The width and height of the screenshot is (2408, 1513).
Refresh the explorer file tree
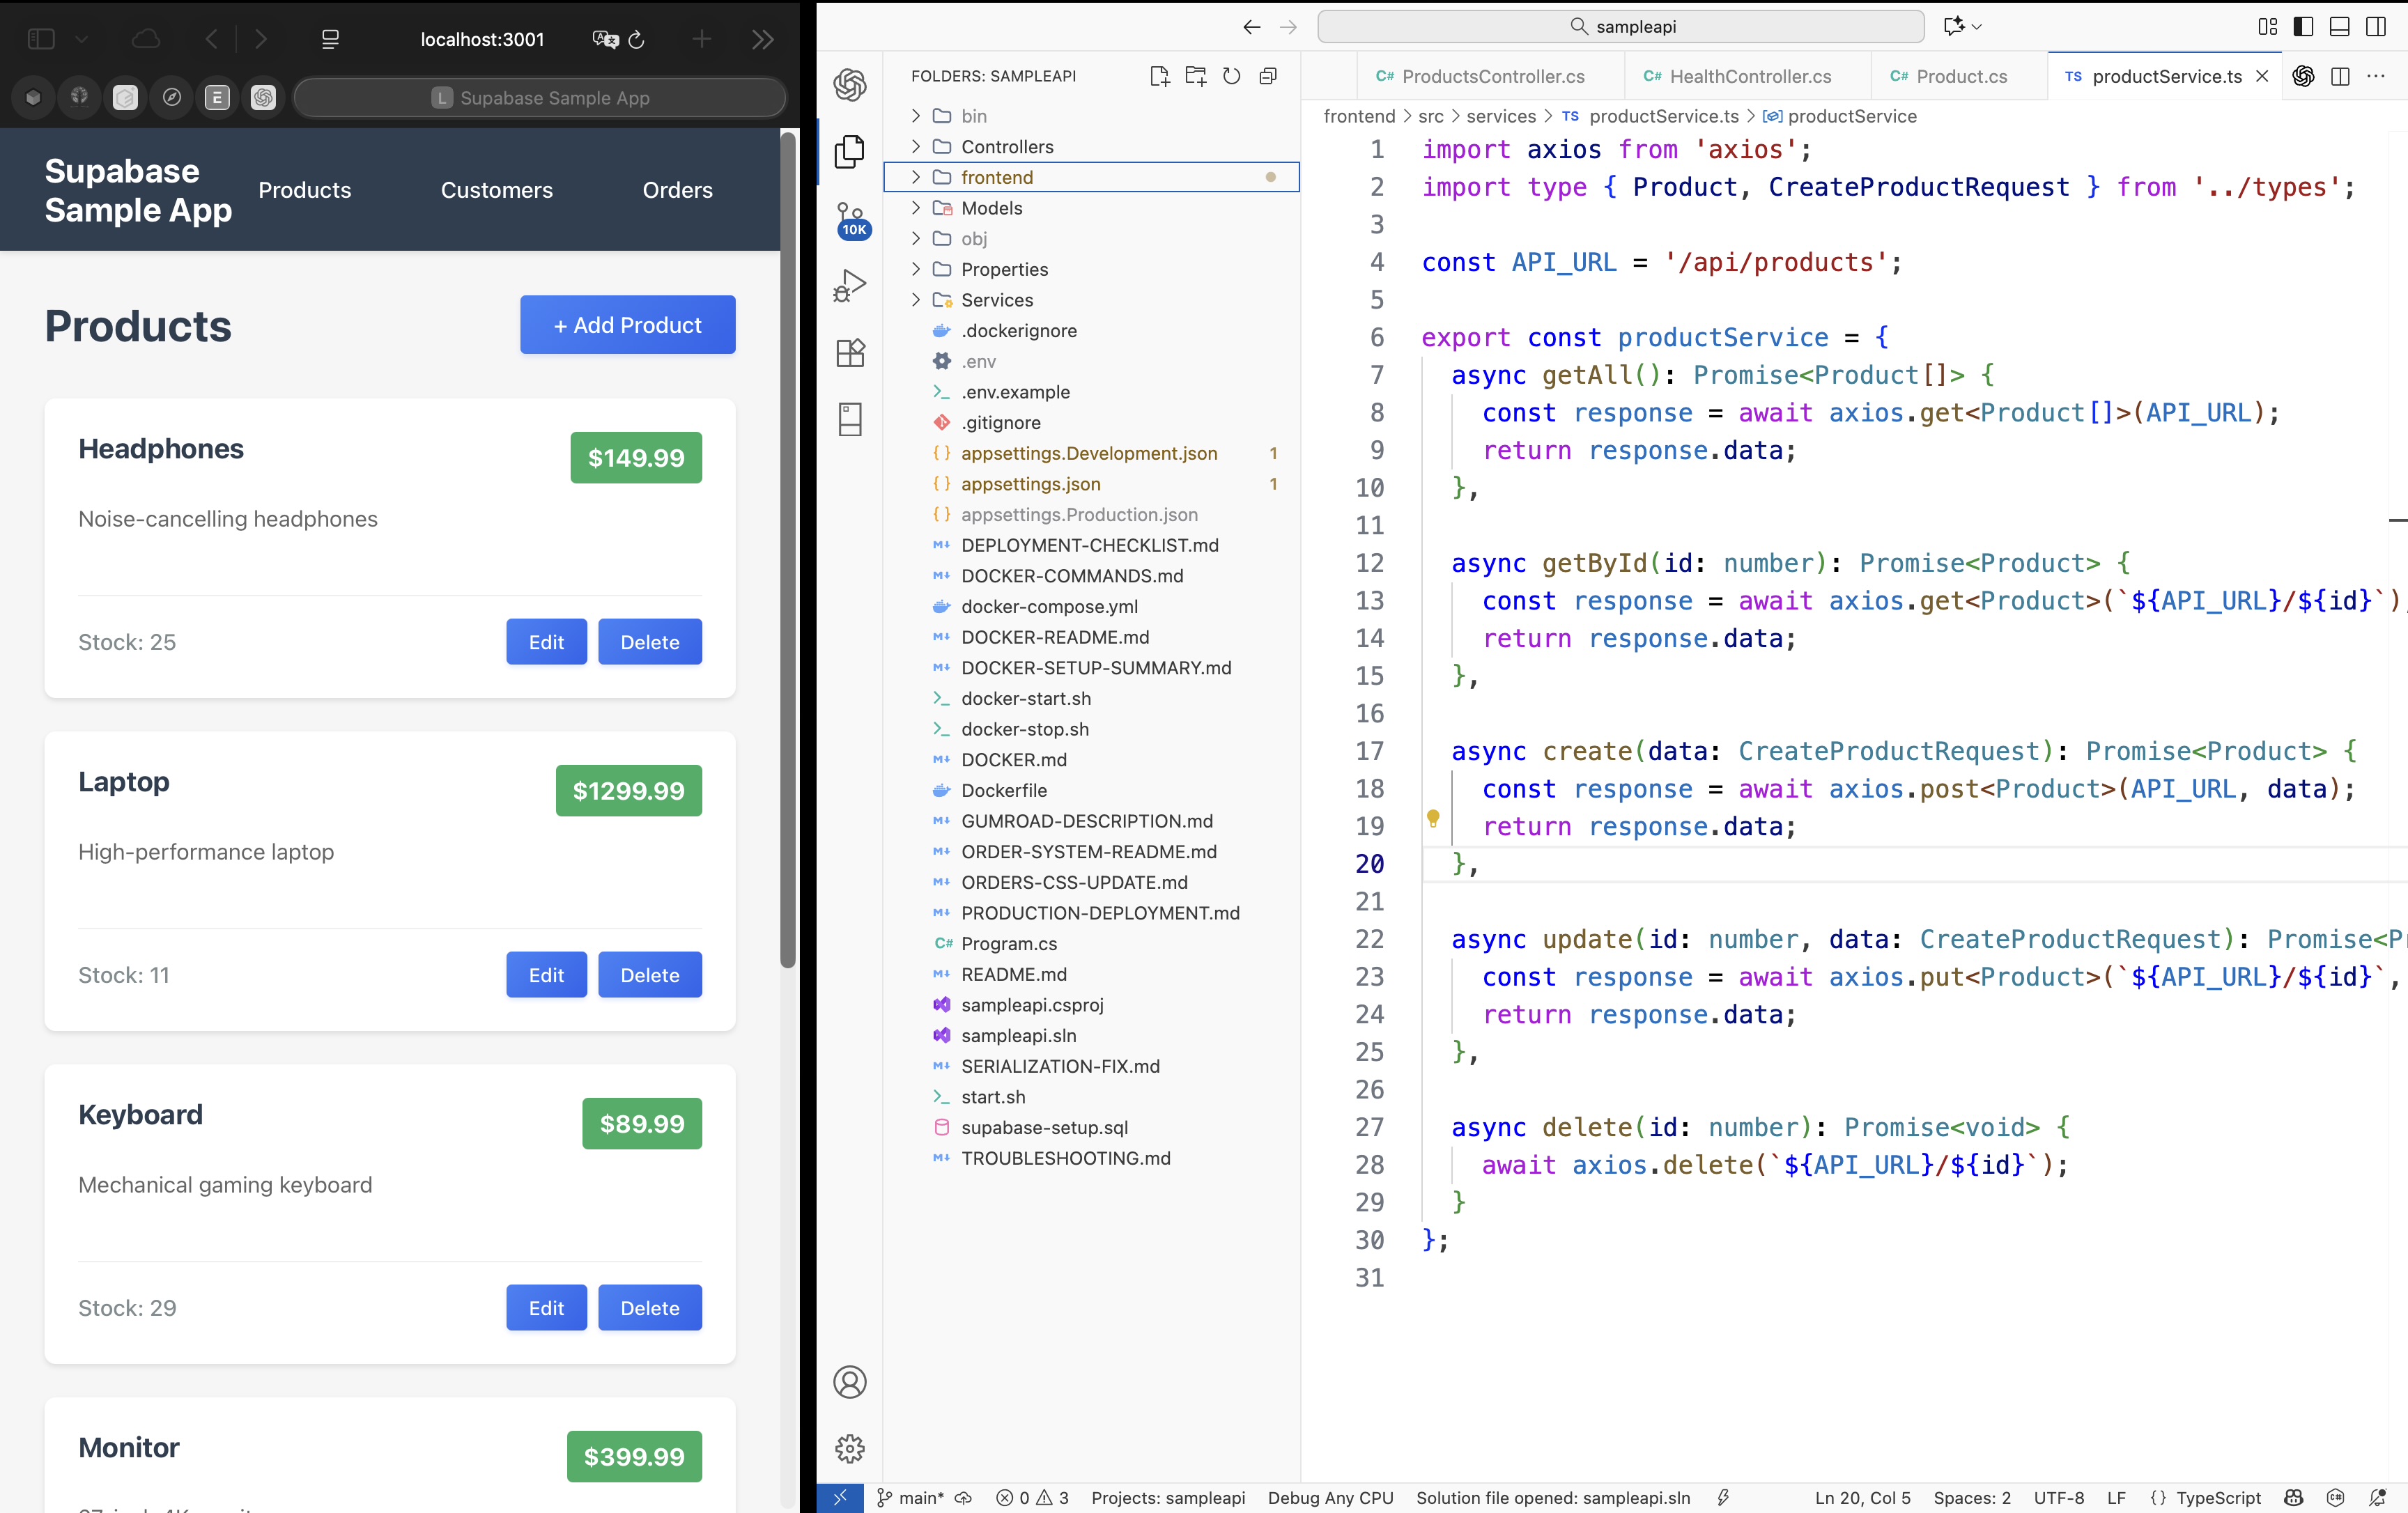[1232, 76]
